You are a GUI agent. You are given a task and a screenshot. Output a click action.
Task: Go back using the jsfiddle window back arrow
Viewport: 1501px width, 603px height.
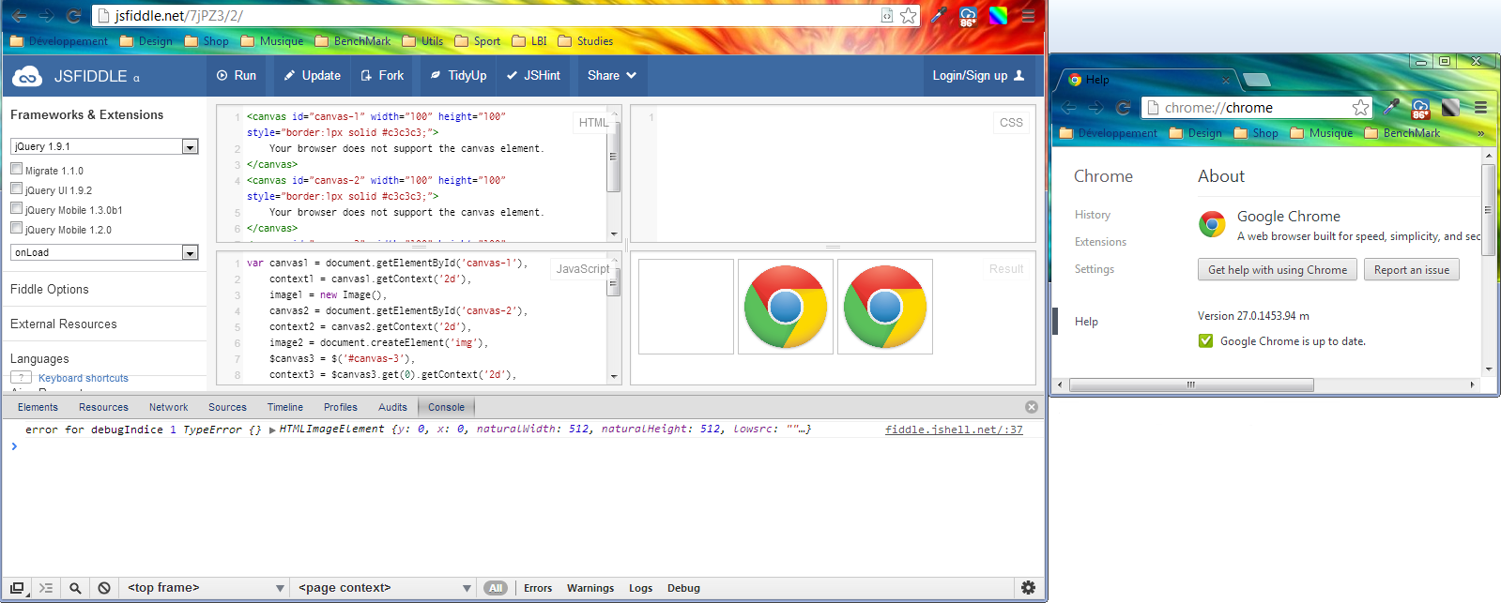[19, 16]
